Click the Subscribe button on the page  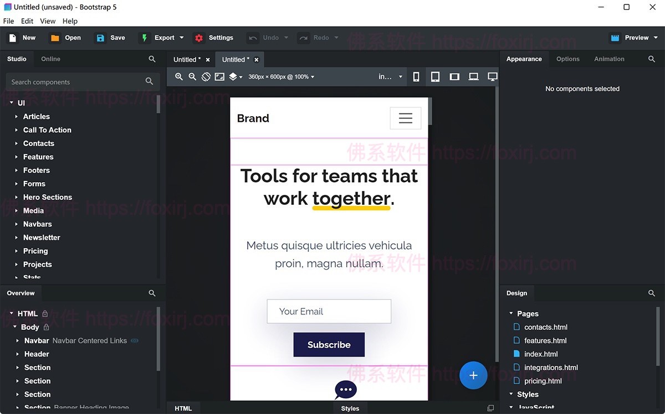pos(329,344)
